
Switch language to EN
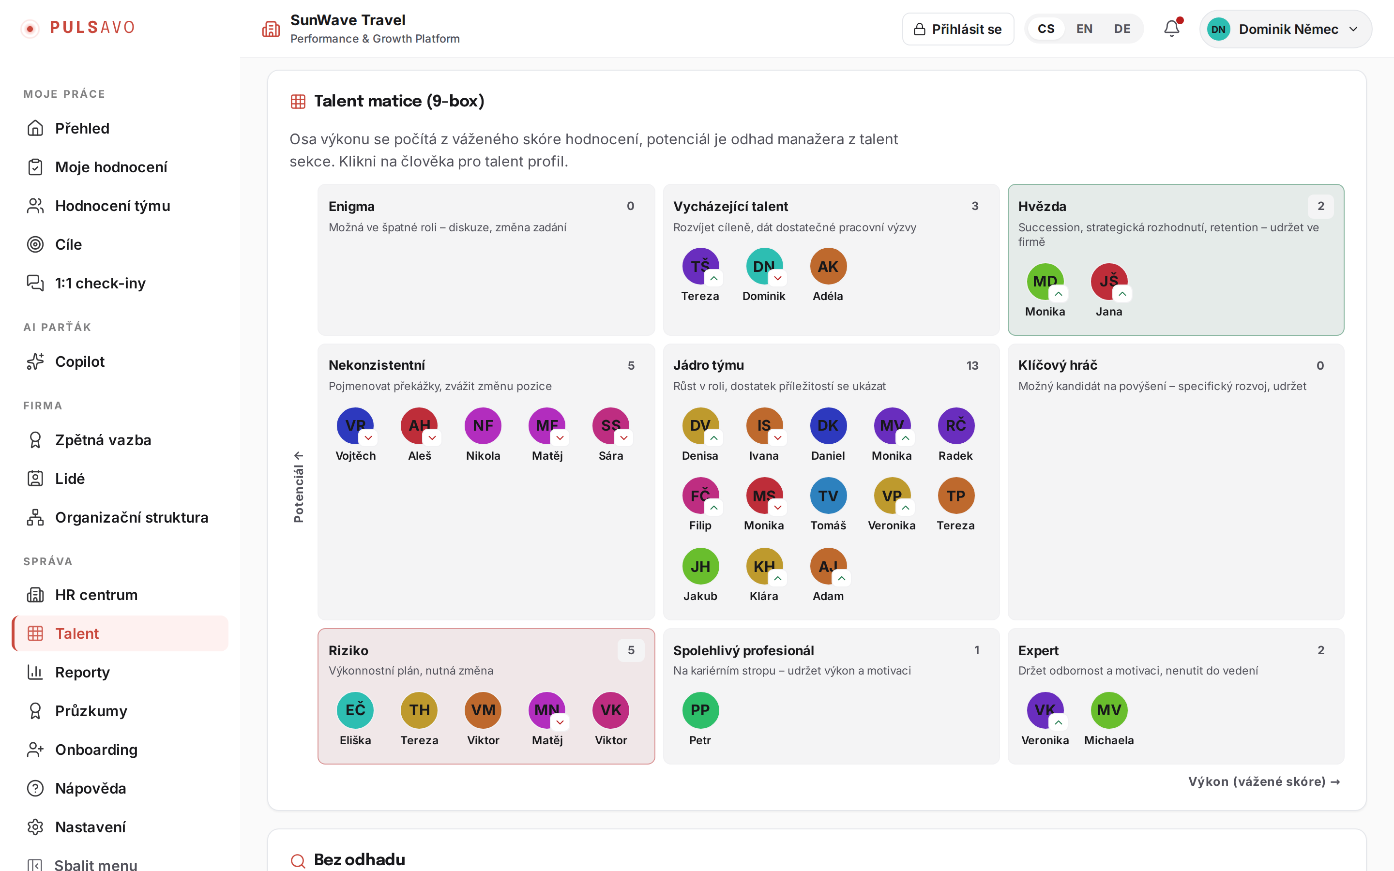pos(1084,29)
